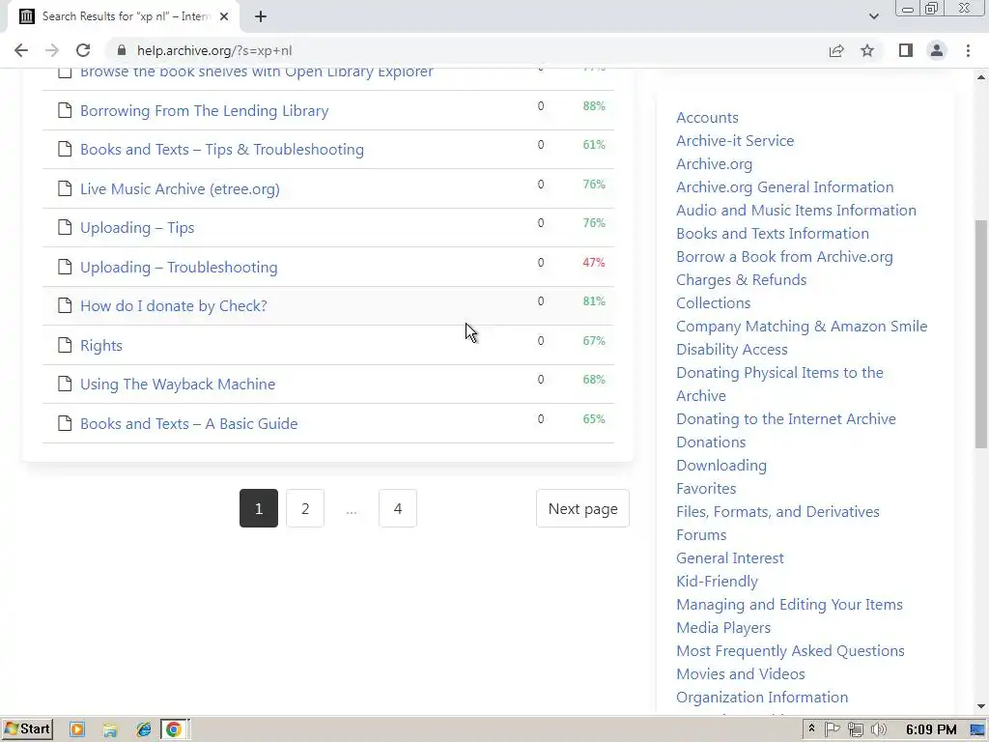Image resolution: width=989 pixels, height=742 pixels.
Task: Click the page vertical scrollbar thumb
Action: (x=981, y=334)
